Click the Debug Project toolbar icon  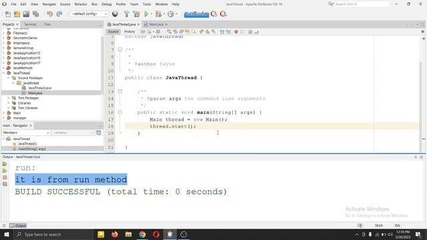[158, 14]
